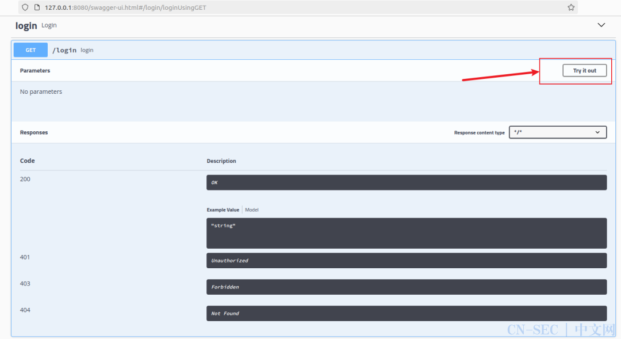Select the Example Value tab
The image size is (621, 339).
[x=223, y=210]
